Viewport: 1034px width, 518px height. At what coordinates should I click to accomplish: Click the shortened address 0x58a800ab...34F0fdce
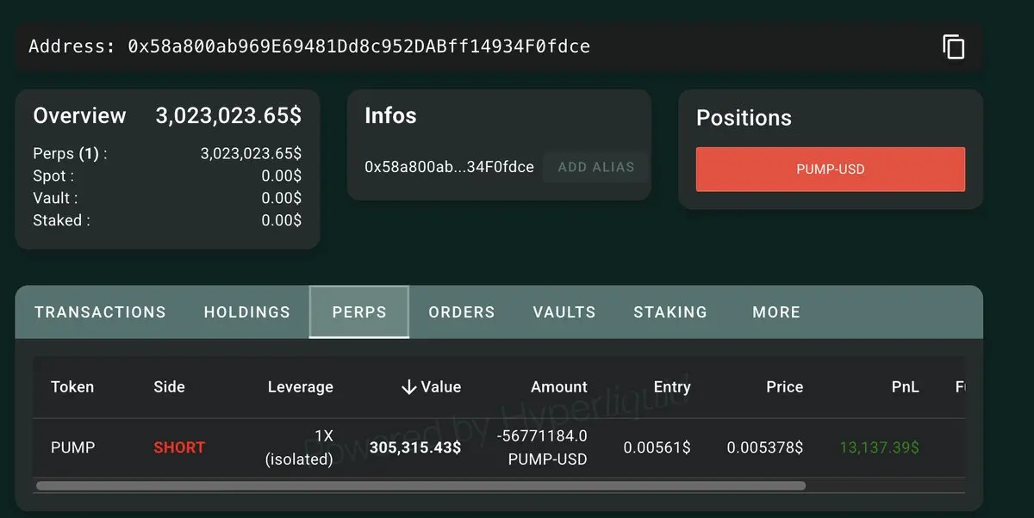[449, 167]
